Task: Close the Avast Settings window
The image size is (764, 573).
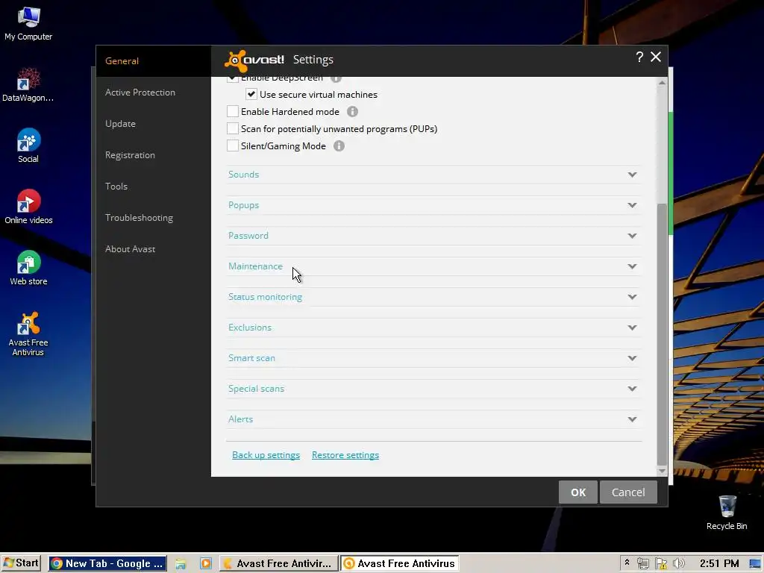Action: click(x=656, y=57)
